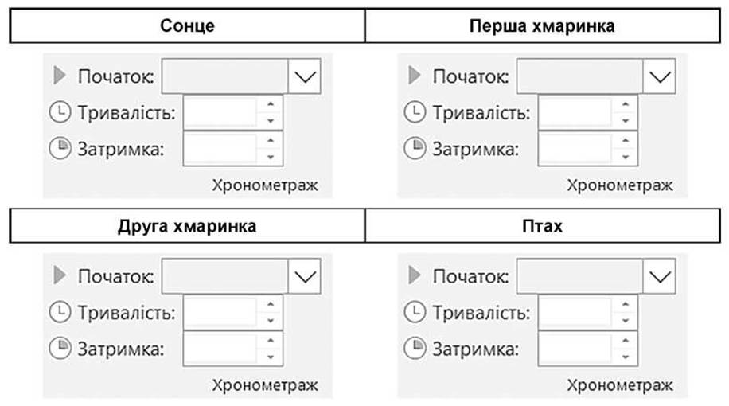Click the Тривалість clock icon under Сонце
This screenshot has width=729, height=406.
click(x=60, y=112)
